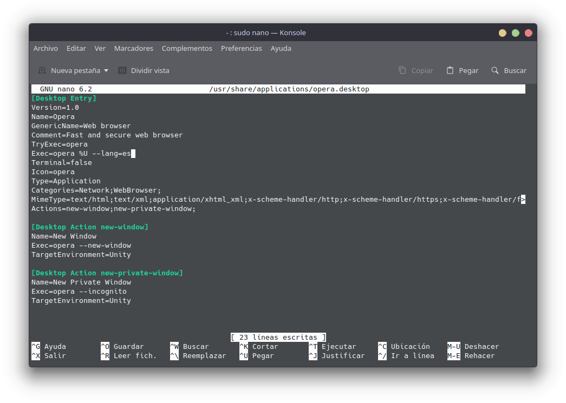Click the '^U Pegar' nano shortcut
The width and height of the screenshot is (566, 403).
point(257,356)
